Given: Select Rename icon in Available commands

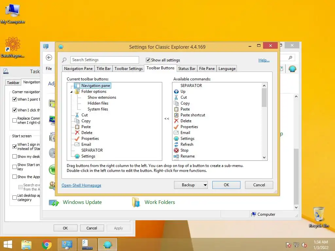Looking at the screenshot, I should pos(176,156).
